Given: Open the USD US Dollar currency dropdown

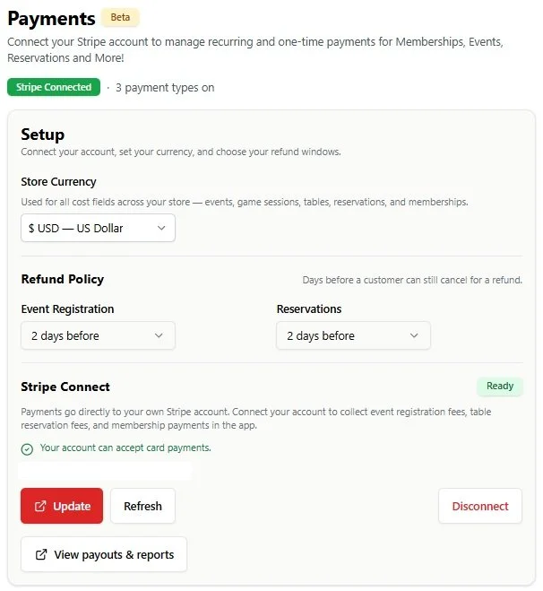Looking at the screenshot, I should (x=98, y=228).
